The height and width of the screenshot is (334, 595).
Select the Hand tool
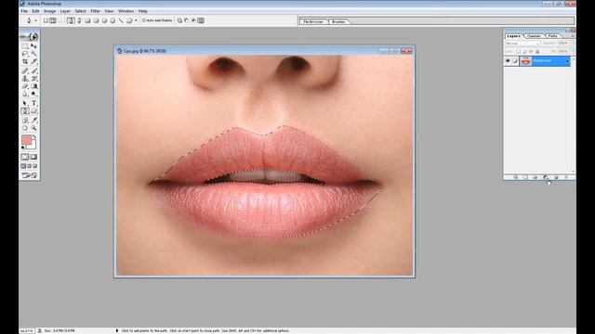tap(25, 128)
